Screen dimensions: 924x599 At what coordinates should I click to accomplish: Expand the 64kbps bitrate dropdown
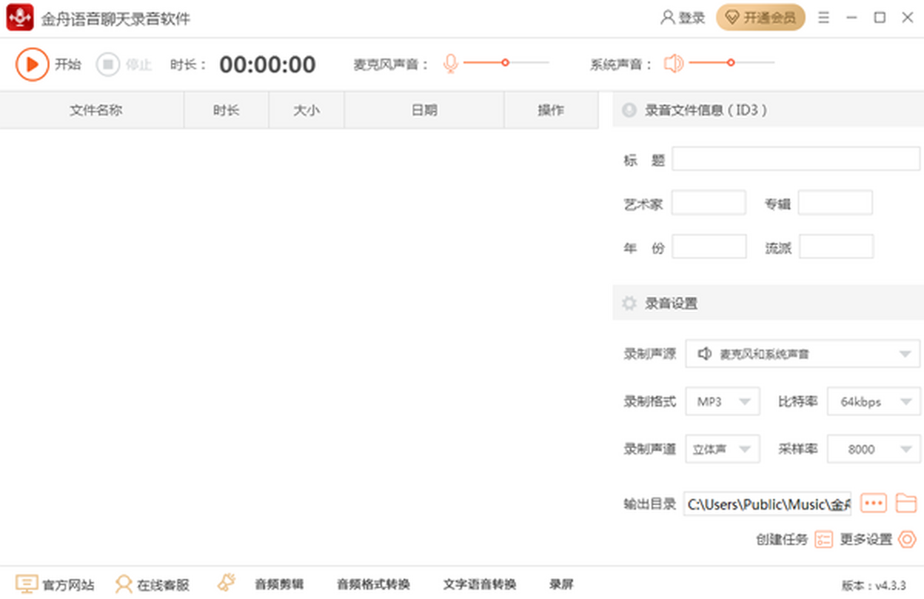click(x=873, y=402)
